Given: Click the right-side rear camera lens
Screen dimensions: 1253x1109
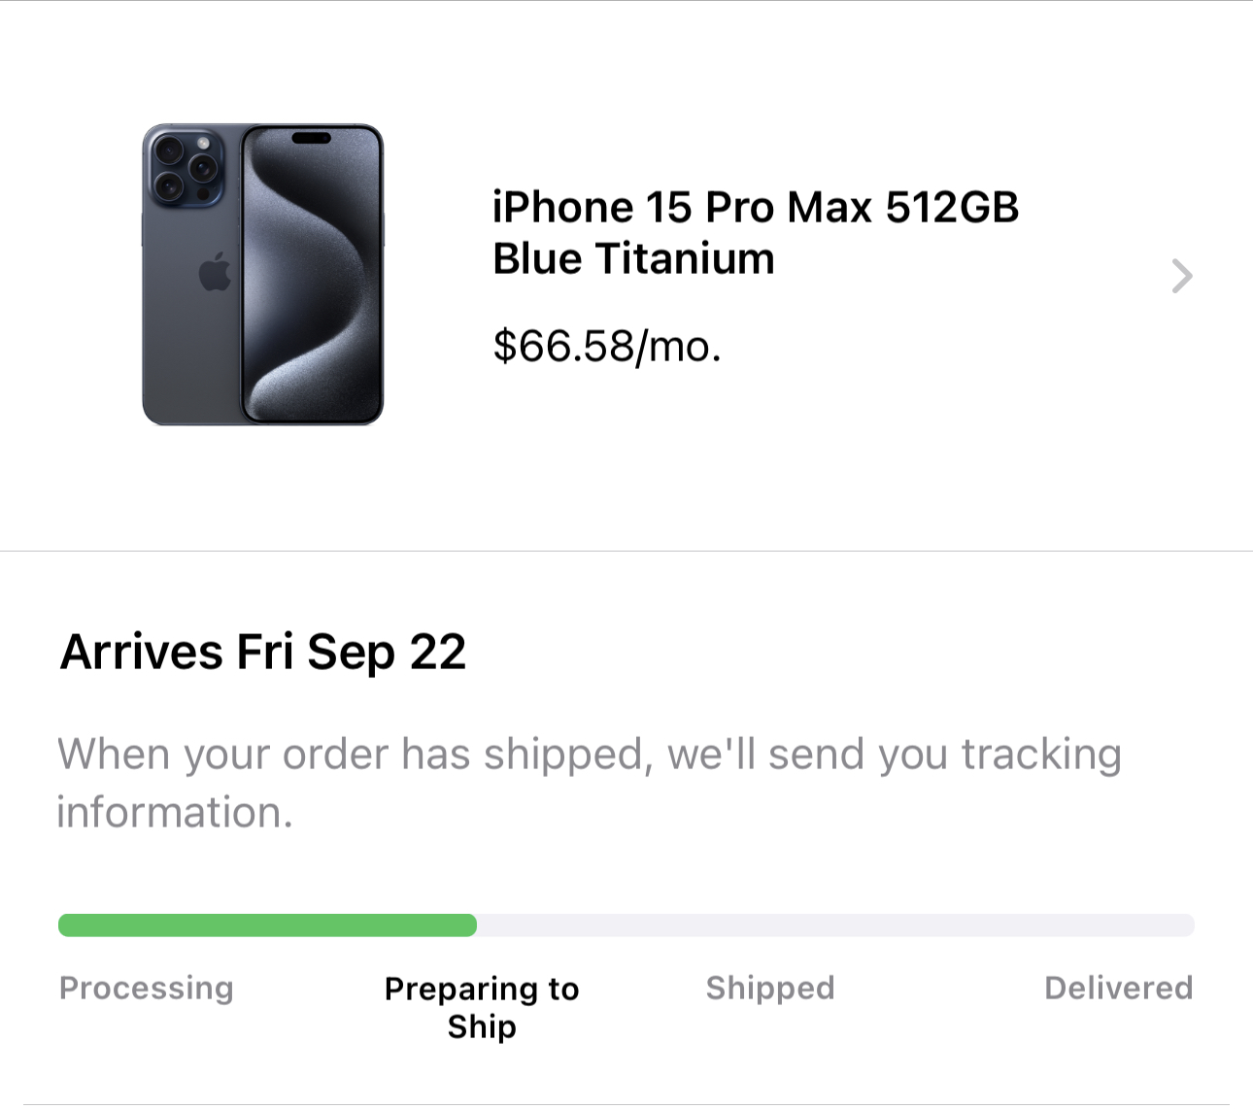Looking at the screenshot, I should pos(202,168).
